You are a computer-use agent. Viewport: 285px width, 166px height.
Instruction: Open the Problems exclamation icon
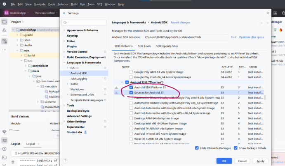pyautogui.click(x=5, y=149)
